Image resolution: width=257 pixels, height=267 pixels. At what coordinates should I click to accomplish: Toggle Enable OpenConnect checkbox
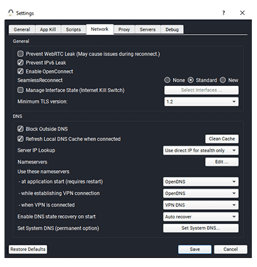(21, 71)
